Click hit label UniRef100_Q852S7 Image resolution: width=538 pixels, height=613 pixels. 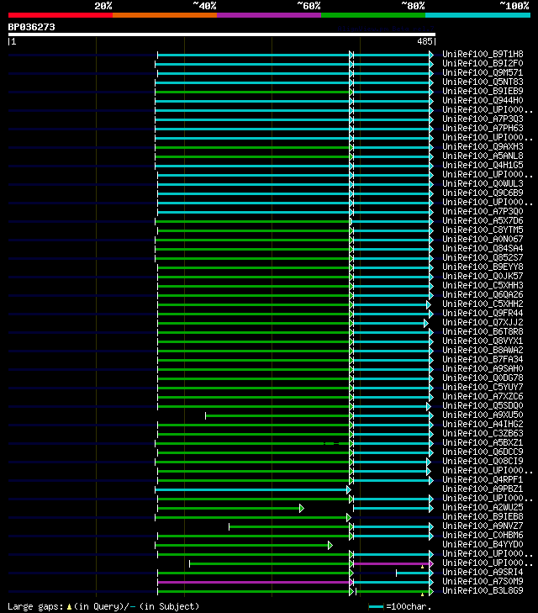483,257
